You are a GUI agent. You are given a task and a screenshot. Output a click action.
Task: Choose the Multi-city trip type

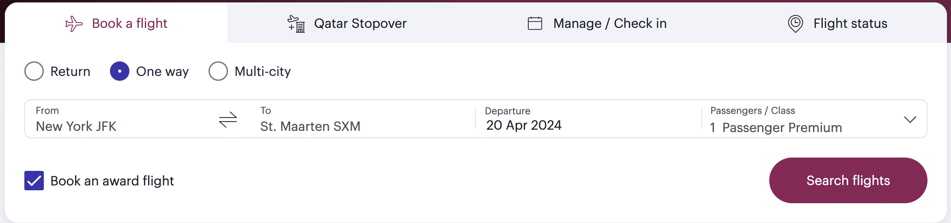(218, 71)
